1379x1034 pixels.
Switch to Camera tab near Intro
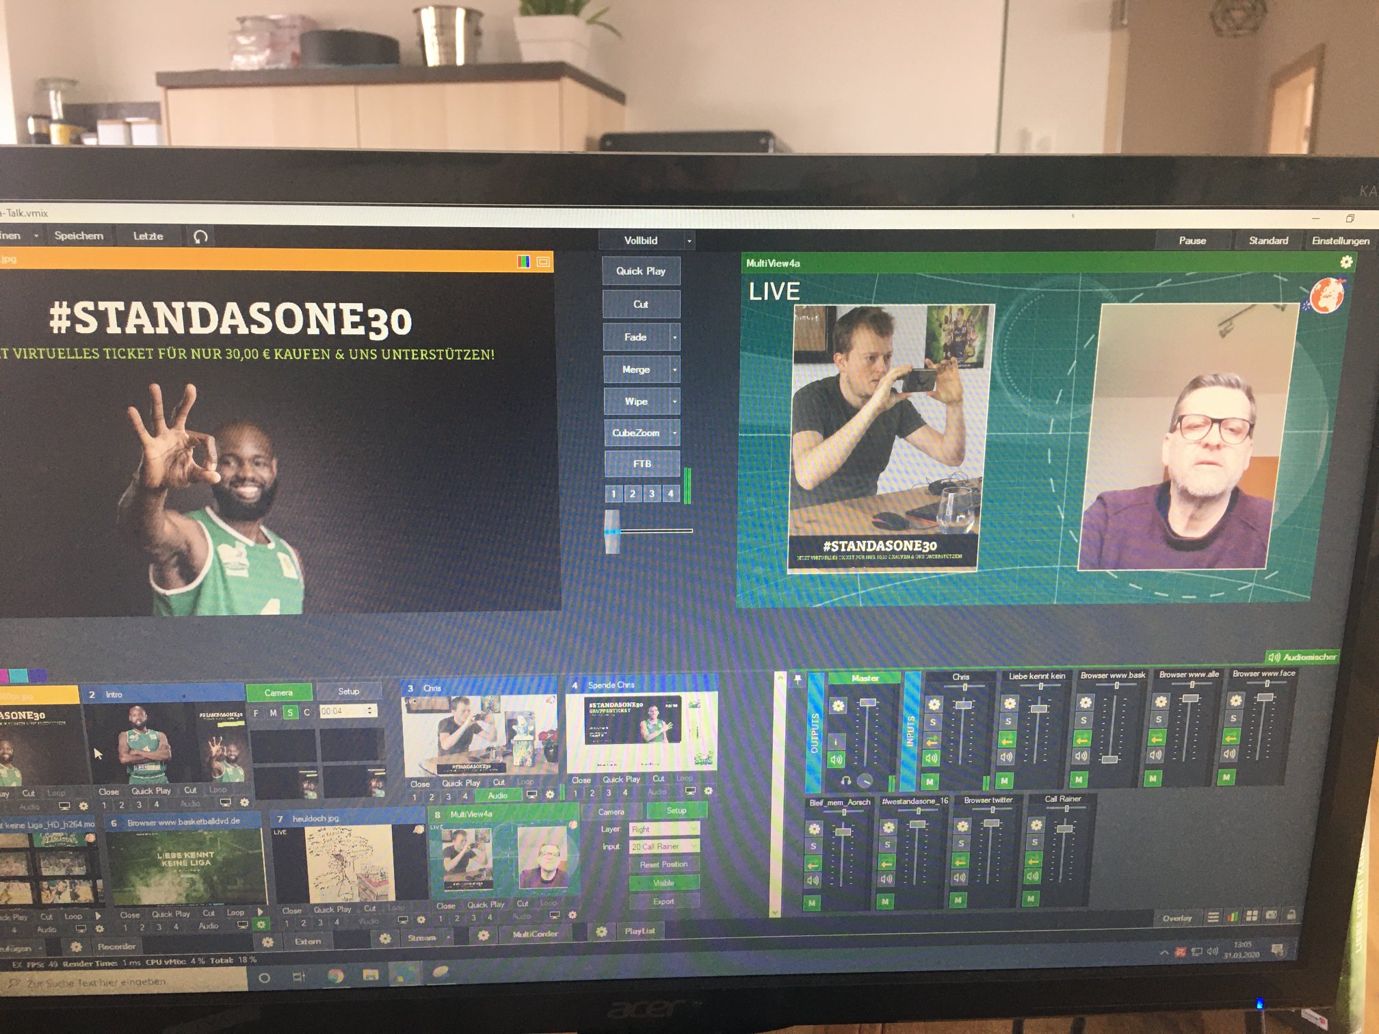tap(278, 693)
